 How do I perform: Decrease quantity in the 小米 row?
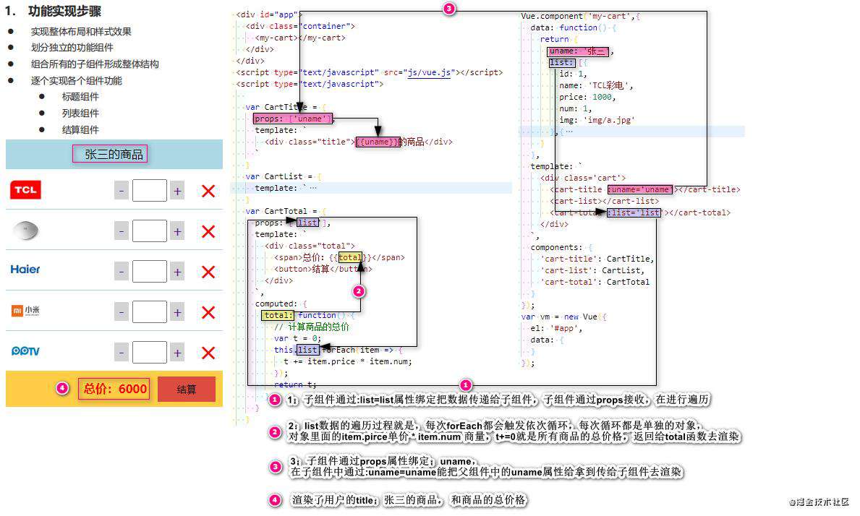(122, 313)
